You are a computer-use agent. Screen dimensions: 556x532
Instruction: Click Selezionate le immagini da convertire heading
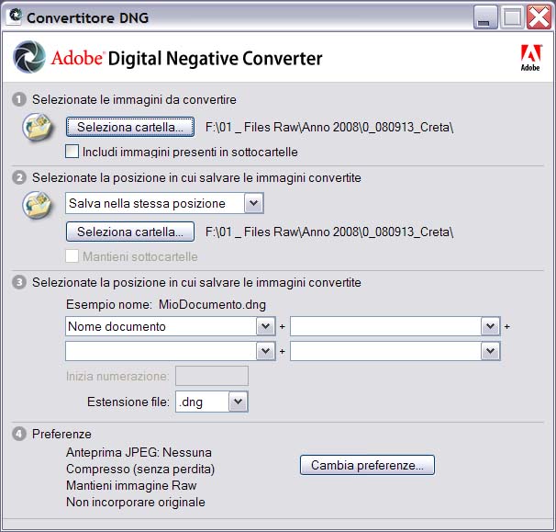point(134,99)
